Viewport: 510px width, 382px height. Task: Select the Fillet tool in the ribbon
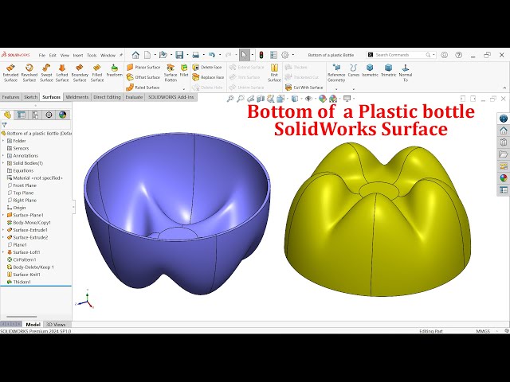point(184,71)
